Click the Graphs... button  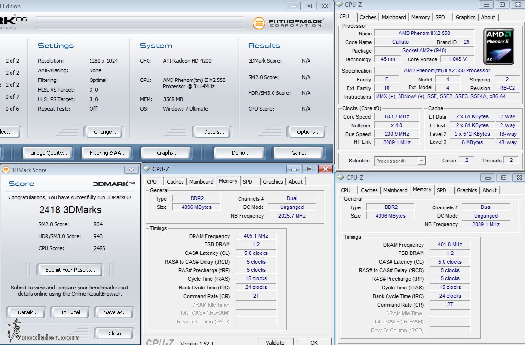pos(167,153)
